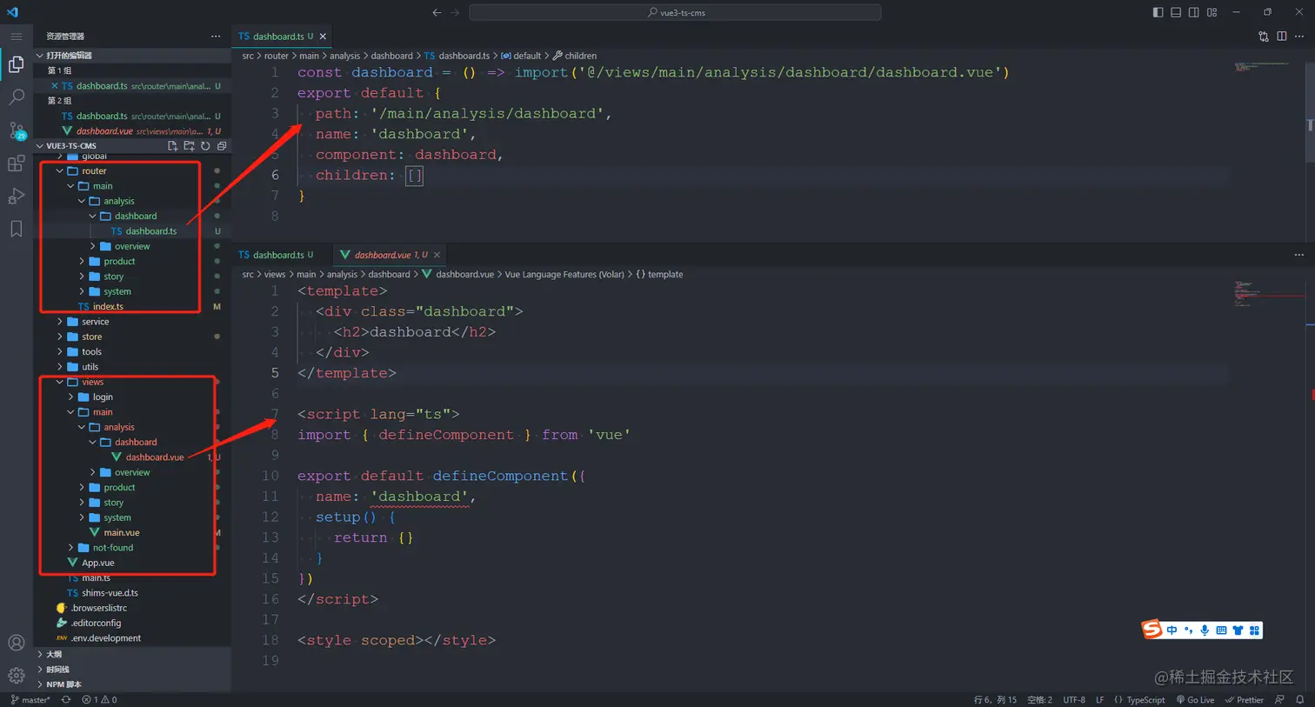
Task: Change UTF-8 encoding in status bar
Action: point(1074,699)
